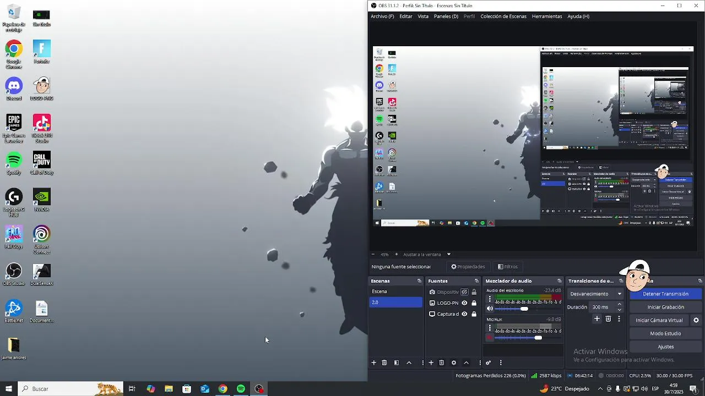Screen dimensions: 705x396
Task: Open the Editar menu
Action: tap(406, 16)
